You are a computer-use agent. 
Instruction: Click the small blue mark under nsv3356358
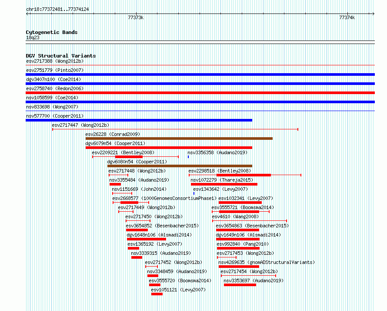click(188, 157)
